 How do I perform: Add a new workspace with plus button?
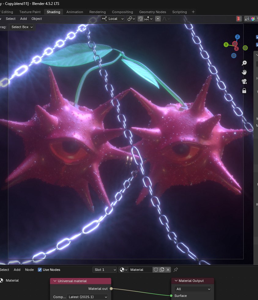coord(193,12)
